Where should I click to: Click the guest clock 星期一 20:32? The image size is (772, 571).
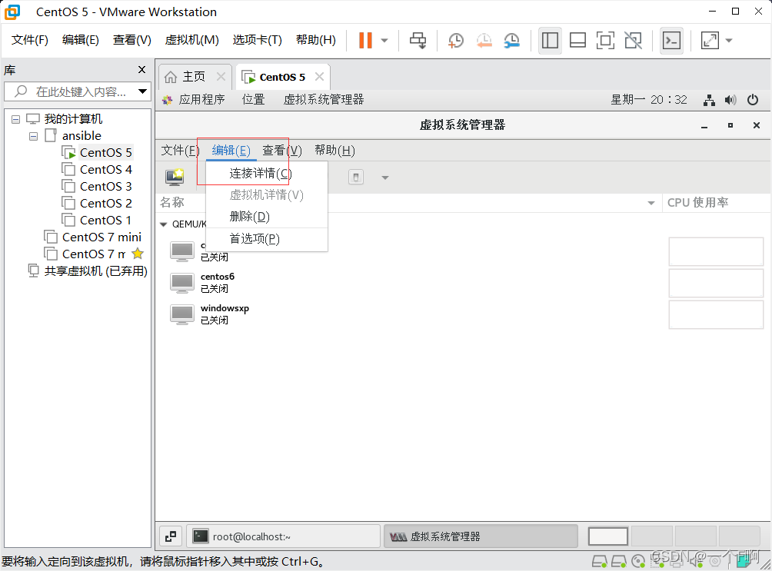[649, 99]
